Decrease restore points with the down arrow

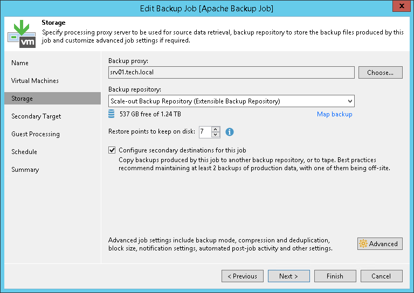(x=216, y=134)
